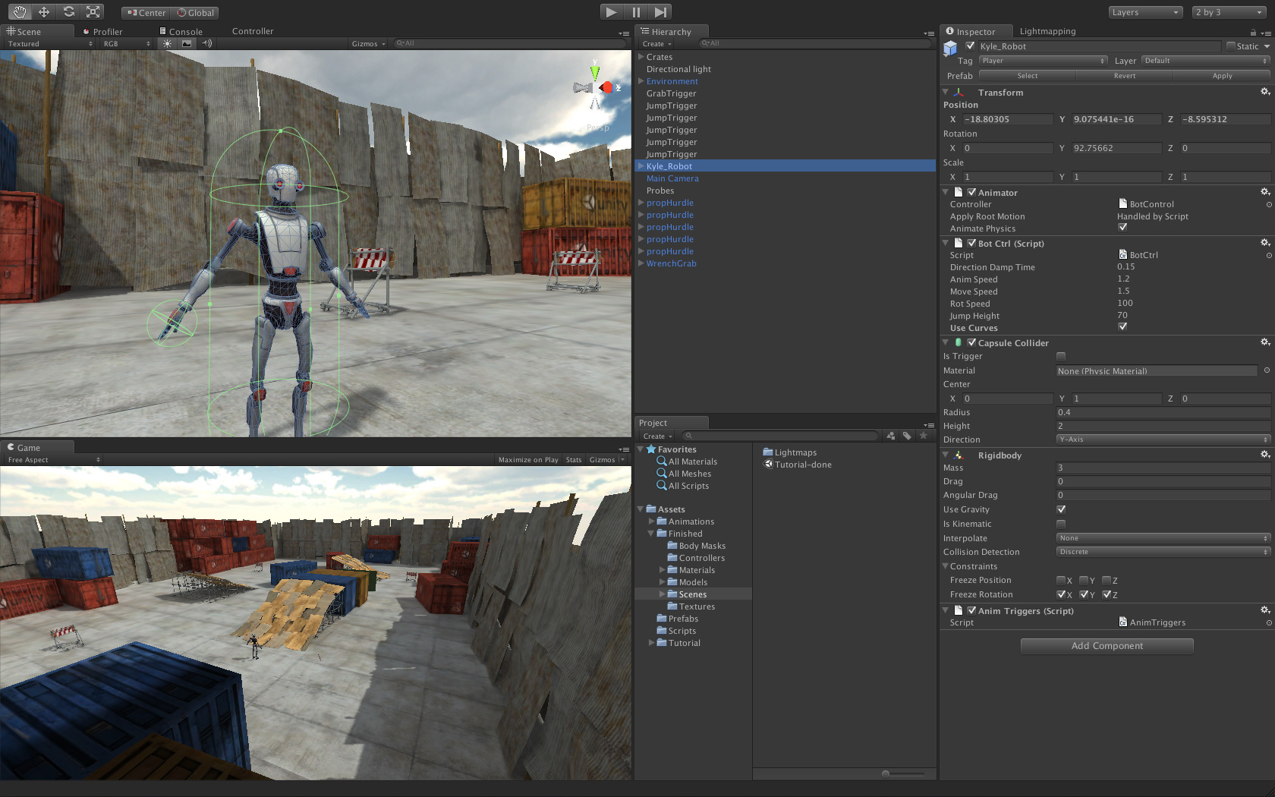Select the Move tool
Screen dimensions: 1275x797
[44, 11]
